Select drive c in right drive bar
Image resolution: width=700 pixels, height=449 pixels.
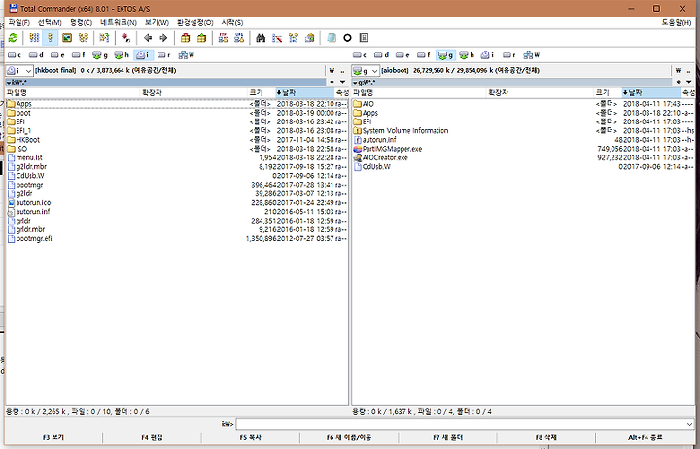pos(360,55)
